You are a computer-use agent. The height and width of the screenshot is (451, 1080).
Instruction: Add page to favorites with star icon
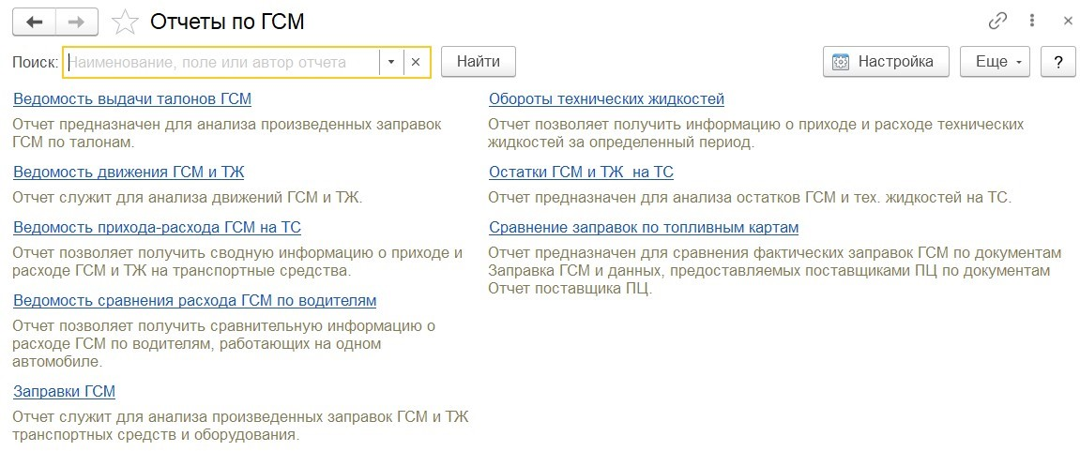(125, 22)
